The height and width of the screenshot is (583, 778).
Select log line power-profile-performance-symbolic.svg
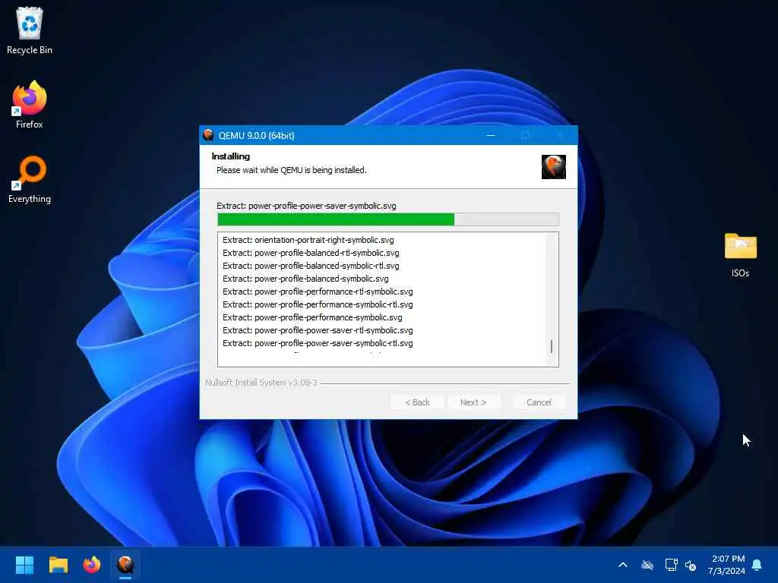click(312, 317)
